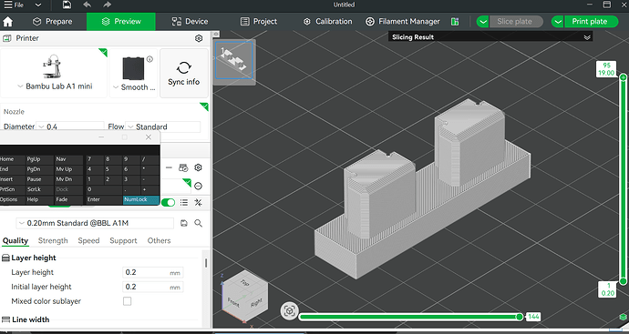Click the green icon below the layer slider
The image size is (629, 334).
click(x=623, y=318)
